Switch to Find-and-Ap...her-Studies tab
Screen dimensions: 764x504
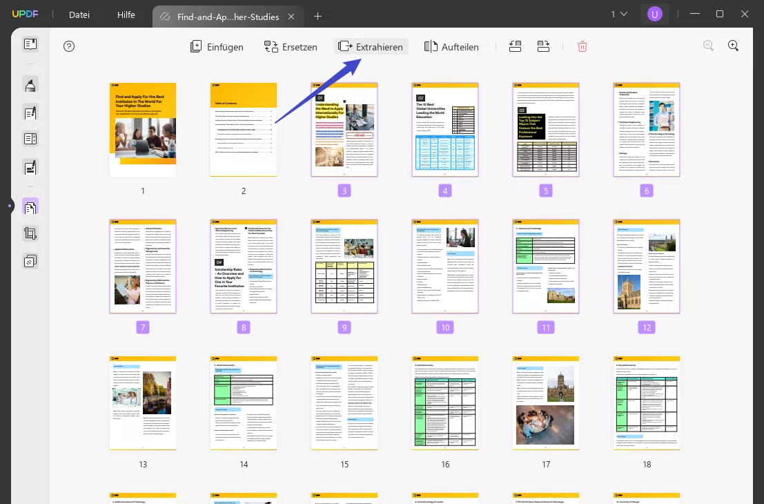[x=228, y=17]
